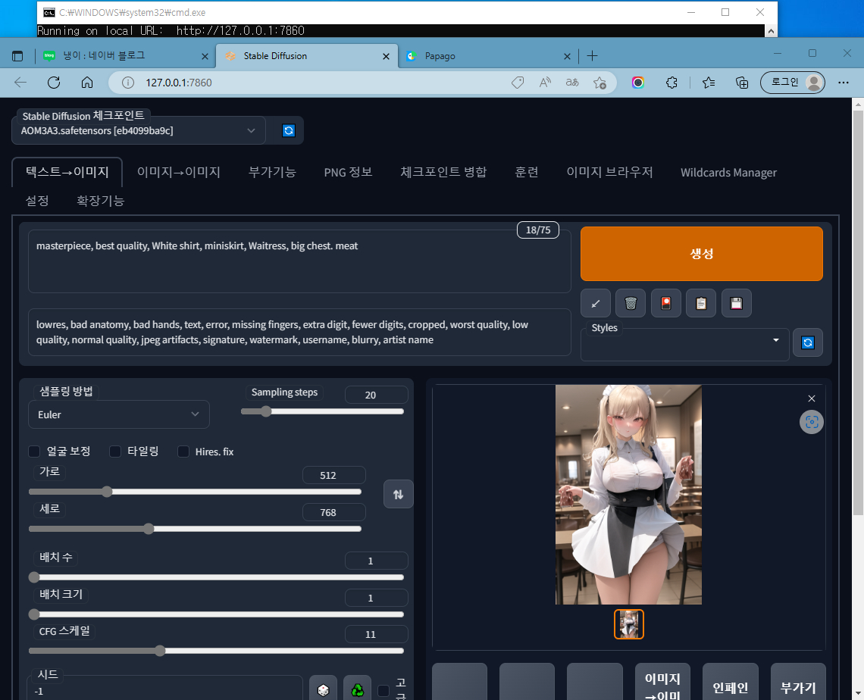
Task: Click the negative prompt text box
Action: 299,332
